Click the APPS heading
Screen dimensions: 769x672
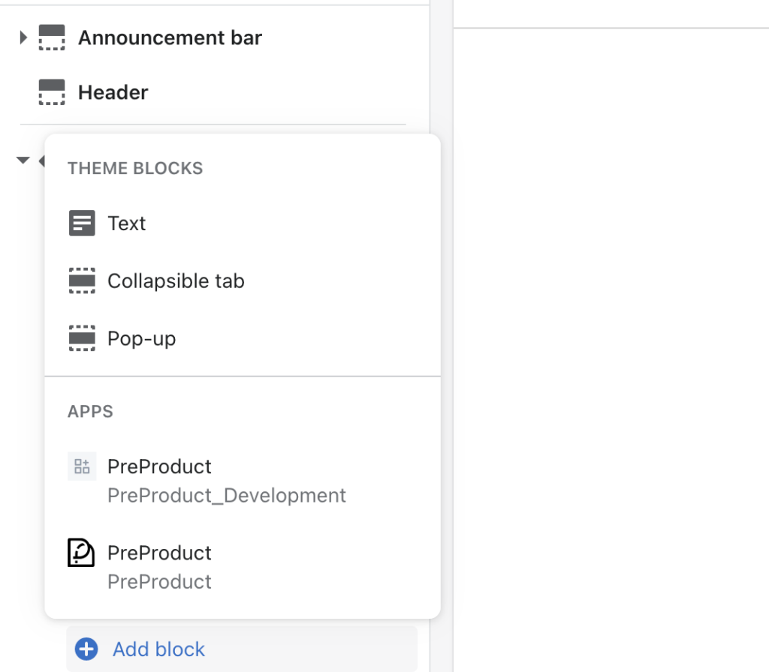pos(90,412)
